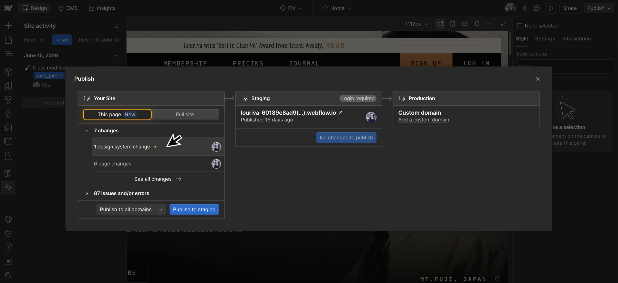Click Add a custom domain link
This screenshot has width=618, height=283.
tap(424, 120)
